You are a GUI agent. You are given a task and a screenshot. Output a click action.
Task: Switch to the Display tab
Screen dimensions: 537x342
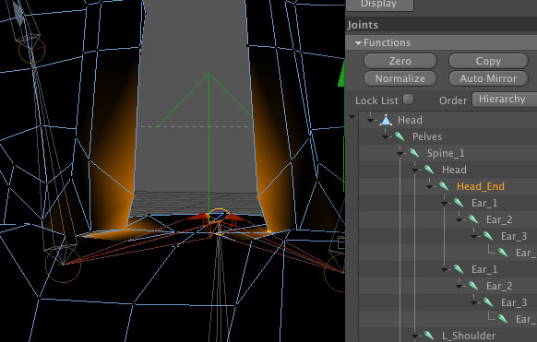click(379, 5)
